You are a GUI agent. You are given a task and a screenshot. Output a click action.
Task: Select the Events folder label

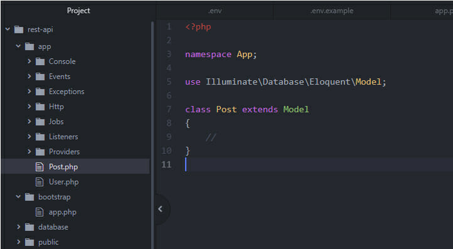click(x=60, y=77)
